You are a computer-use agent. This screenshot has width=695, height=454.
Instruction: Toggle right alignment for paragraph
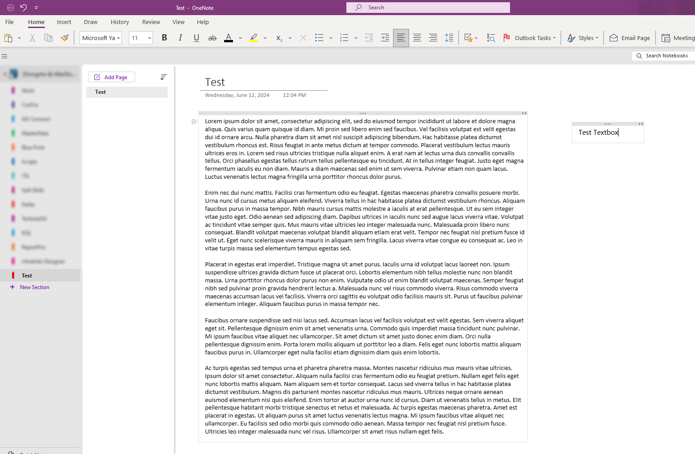433,38
